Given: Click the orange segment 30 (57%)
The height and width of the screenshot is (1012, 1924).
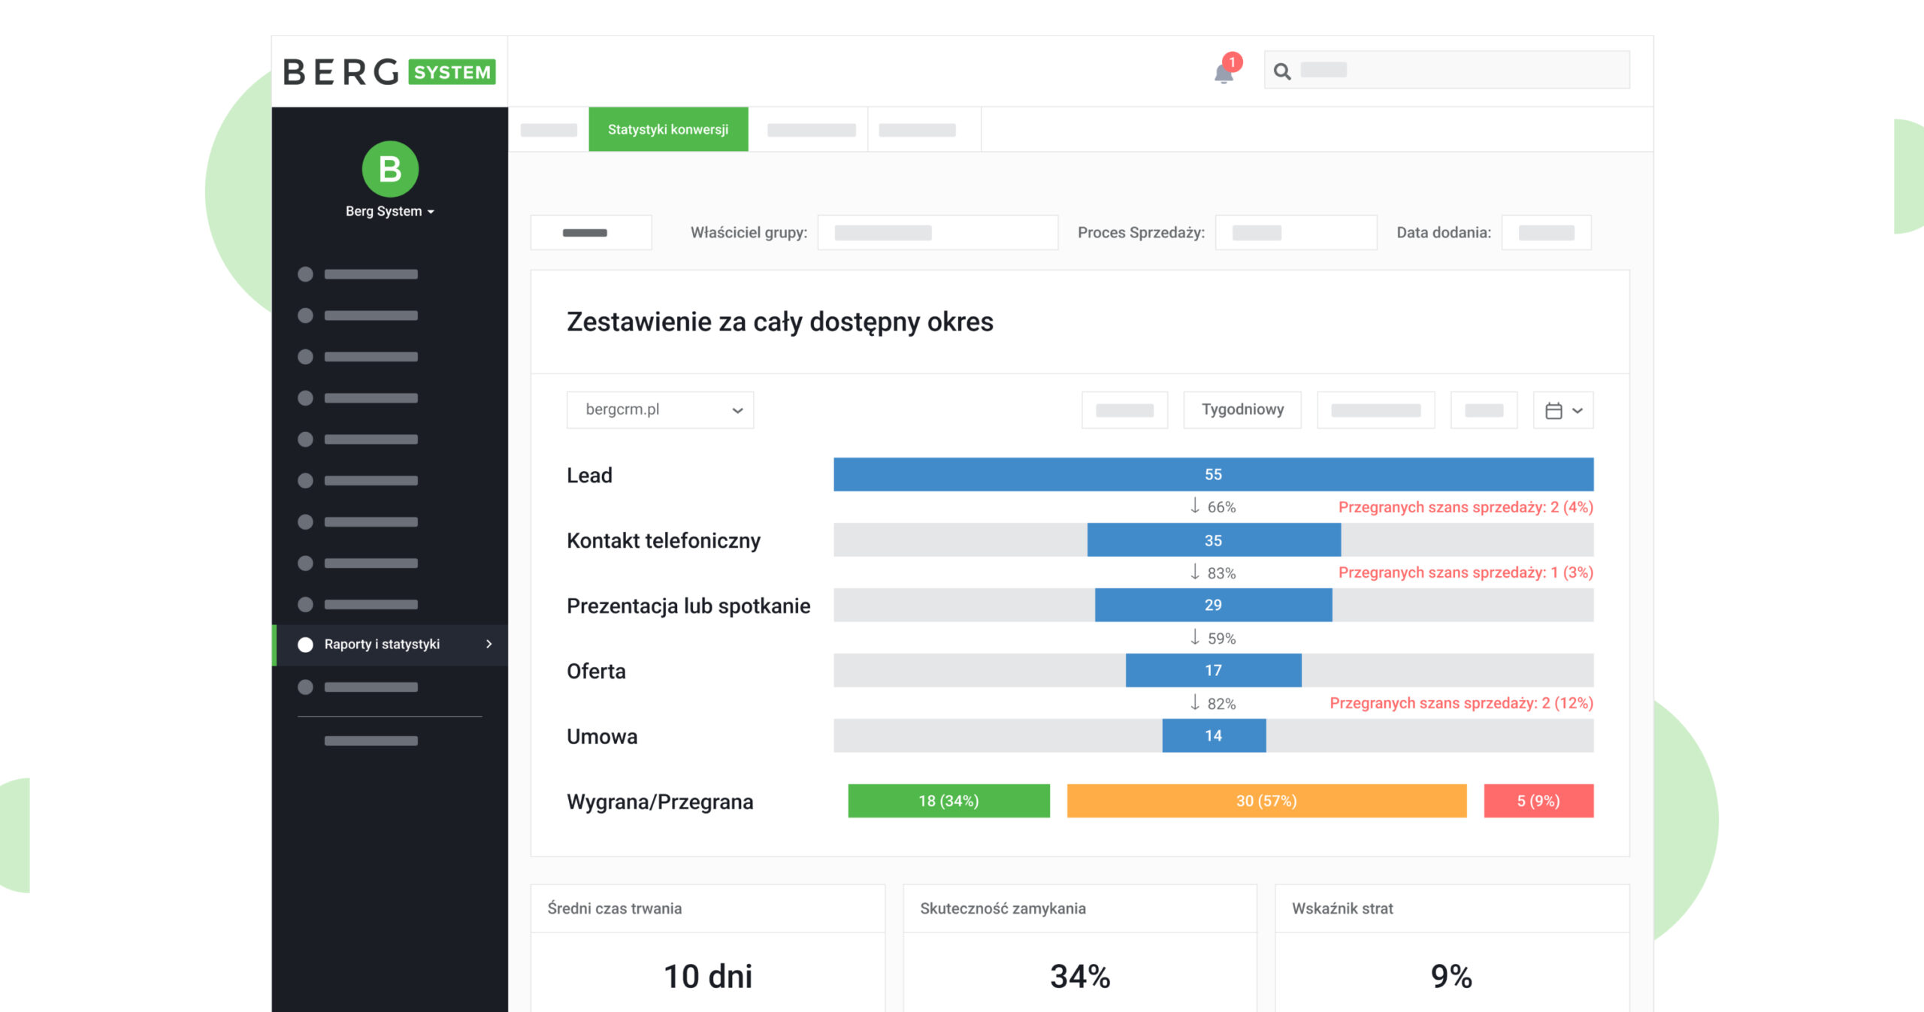Looking at the screenshot, I should pos(1266,801).
